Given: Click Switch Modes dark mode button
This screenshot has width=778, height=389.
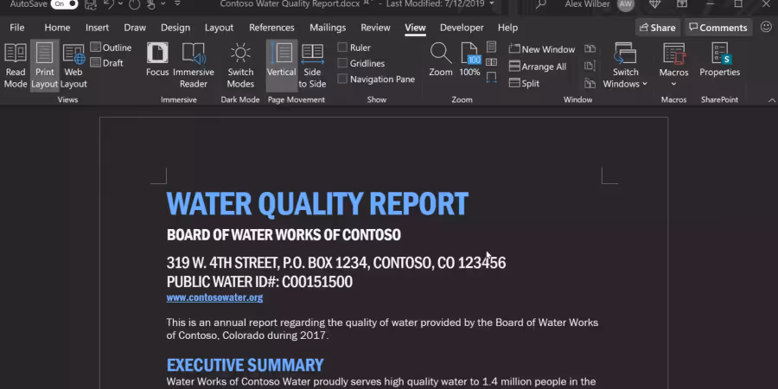Looking at the screenshot, I should point(240,66).
